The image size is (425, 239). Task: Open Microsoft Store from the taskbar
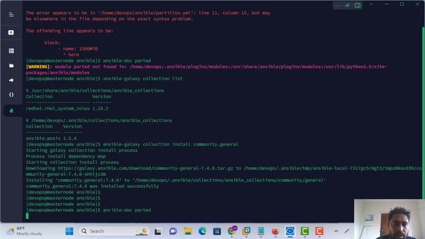tap(217, 231)
